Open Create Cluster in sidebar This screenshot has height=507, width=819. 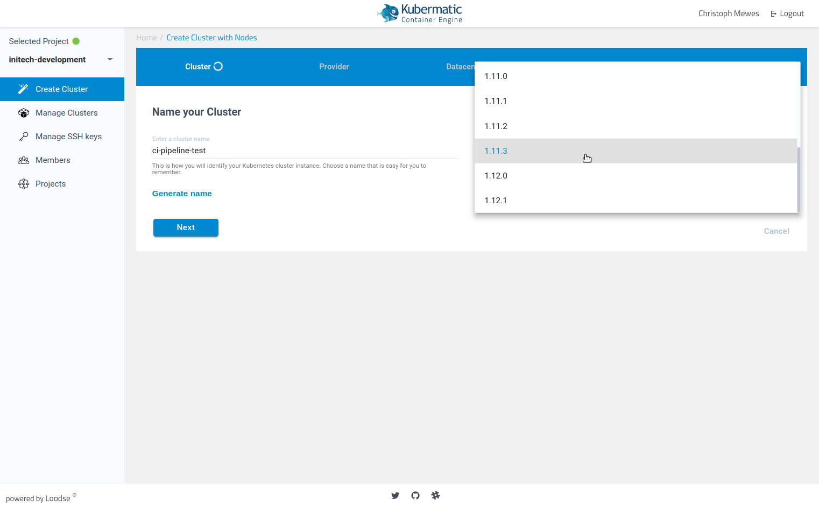[x=62, y=89]
